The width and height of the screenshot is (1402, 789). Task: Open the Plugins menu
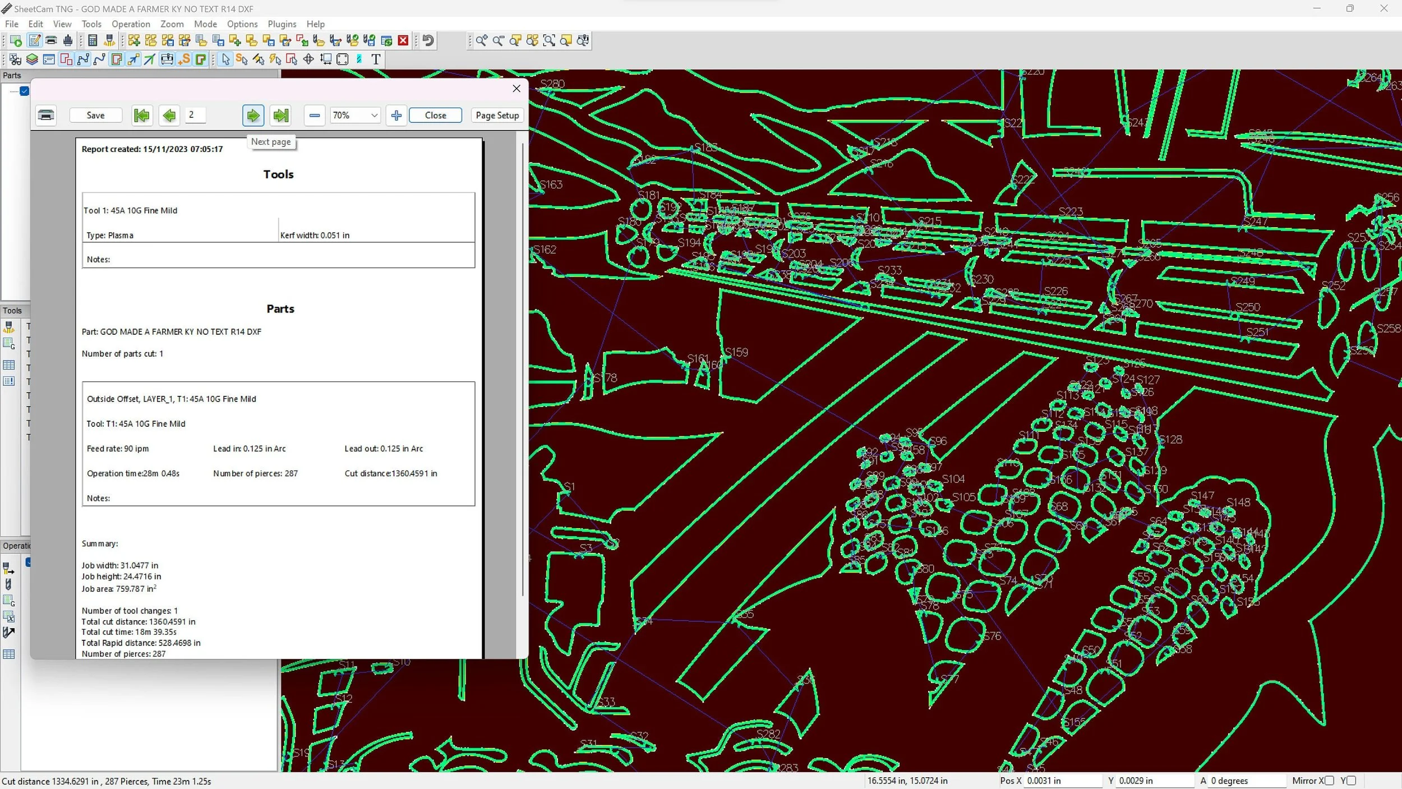pyautogui.click(x=282, y=24)
